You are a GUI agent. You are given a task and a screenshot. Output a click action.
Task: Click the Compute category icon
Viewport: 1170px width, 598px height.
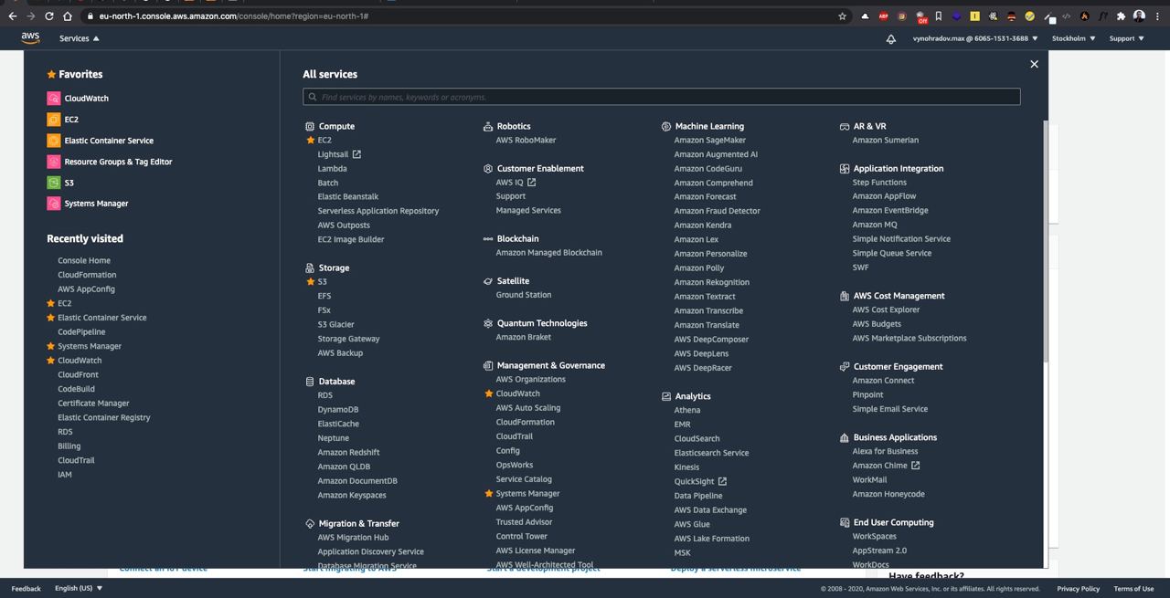click(310, 127)
